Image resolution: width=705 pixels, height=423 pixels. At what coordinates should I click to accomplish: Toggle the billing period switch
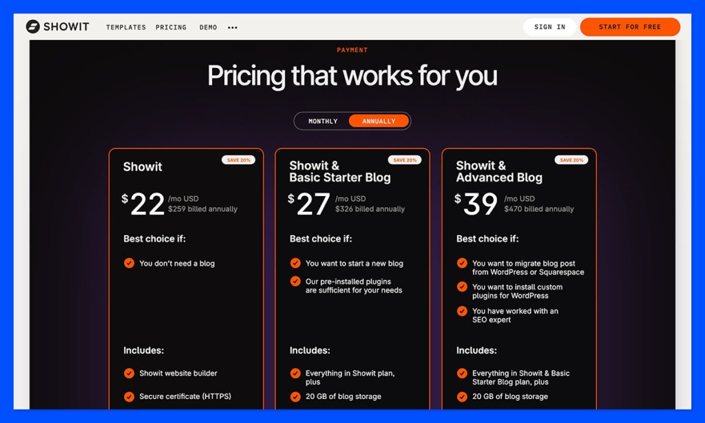(352, 120)
